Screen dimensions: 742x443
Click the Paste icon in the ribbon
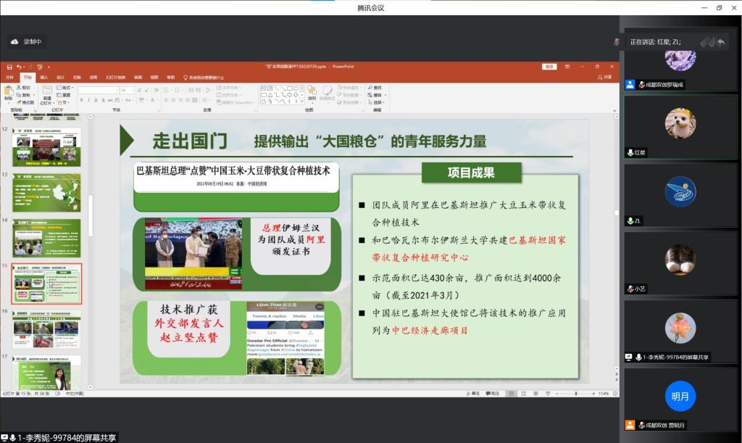coord(9,91)
